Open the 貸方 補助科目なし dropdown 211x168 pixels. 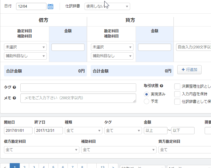112,56
